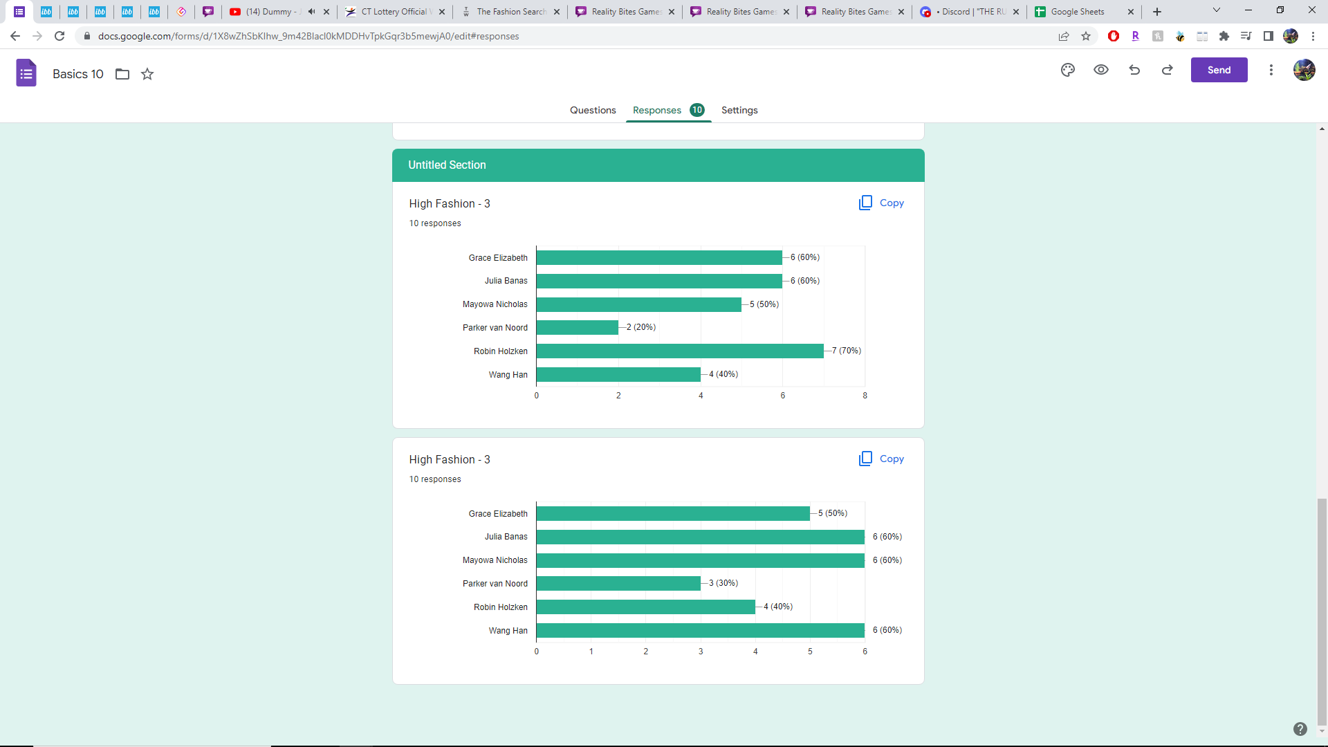Close the Google Sheets tab
The image size is (1328, 747).
tap(1131, 12)
